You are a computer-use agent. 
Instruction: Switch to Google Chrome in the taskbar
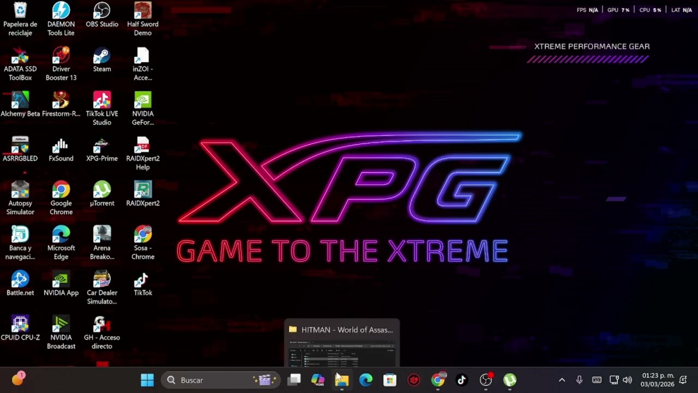tap(438, 380)
